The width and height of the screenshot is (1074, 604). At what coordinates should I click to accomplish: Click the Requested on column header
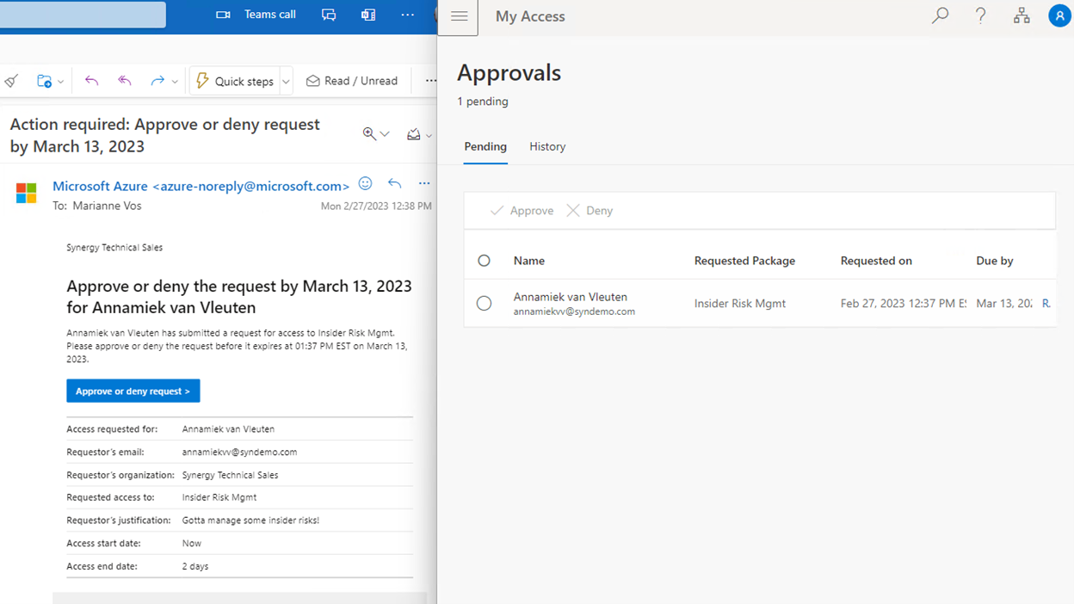[x=876, y=261]
